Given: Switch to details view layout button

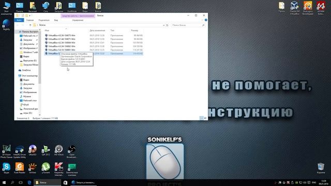Looking at the screenshot, I should [201, 118].
